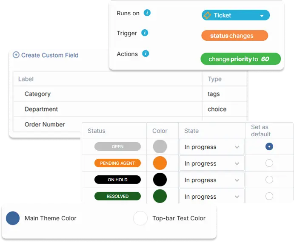Viewport: 294px width, 242px height.
Task: Select the Department custom field row
Action: (41, 109)
